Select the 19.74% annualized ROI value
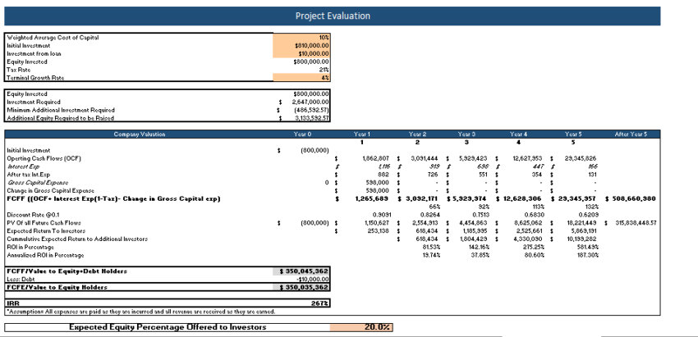The height and width of the screenshot is (337, 698). coord(430,255)
